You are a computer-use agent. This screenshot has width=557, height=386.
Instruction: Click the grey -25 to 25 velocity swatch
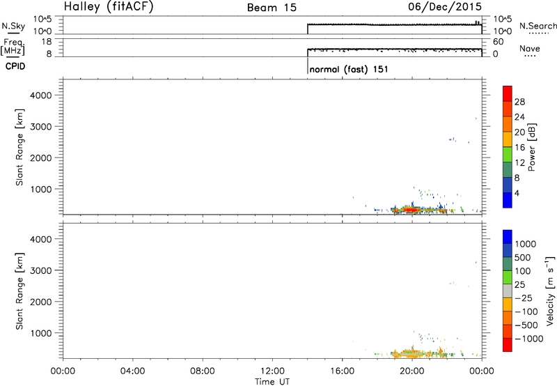pyautogui.click(x=508, y=291)
